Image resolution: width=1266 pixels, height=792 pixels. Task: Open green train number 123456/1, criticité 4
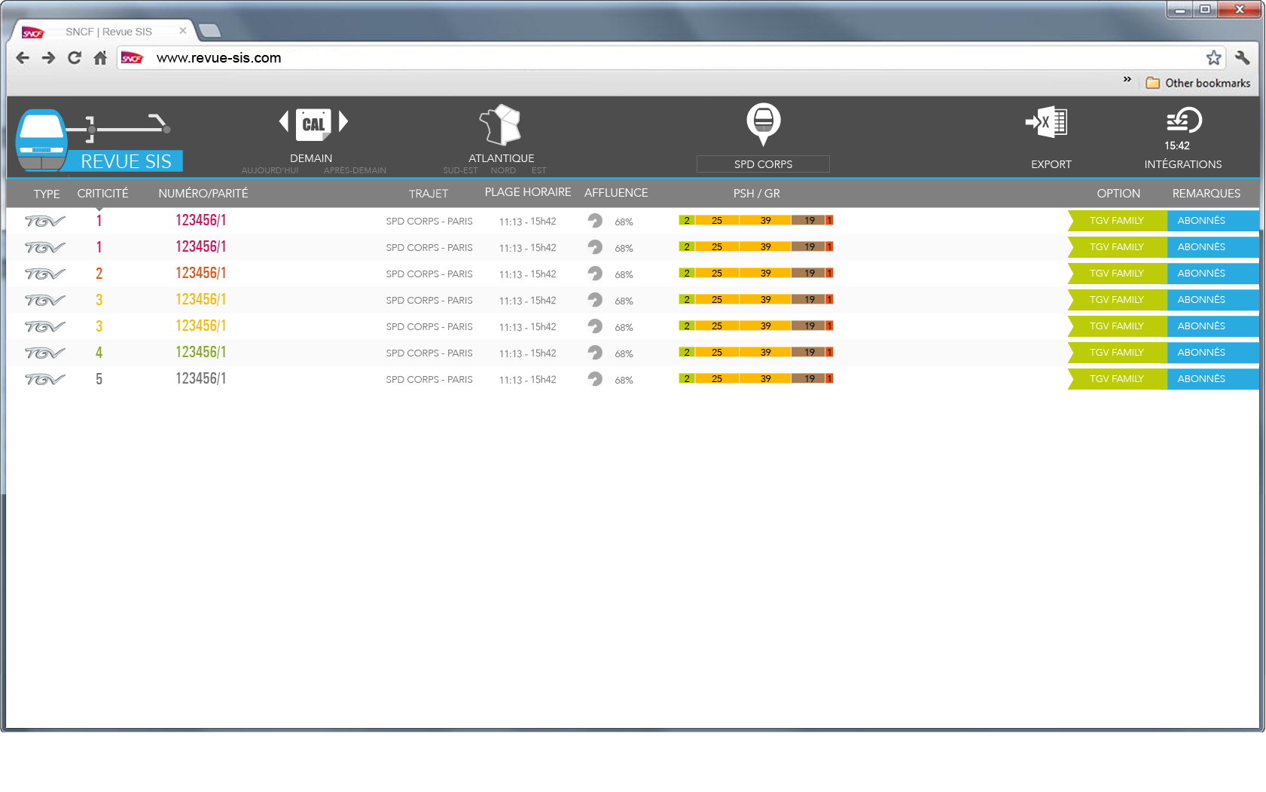(x=201, y=352)
